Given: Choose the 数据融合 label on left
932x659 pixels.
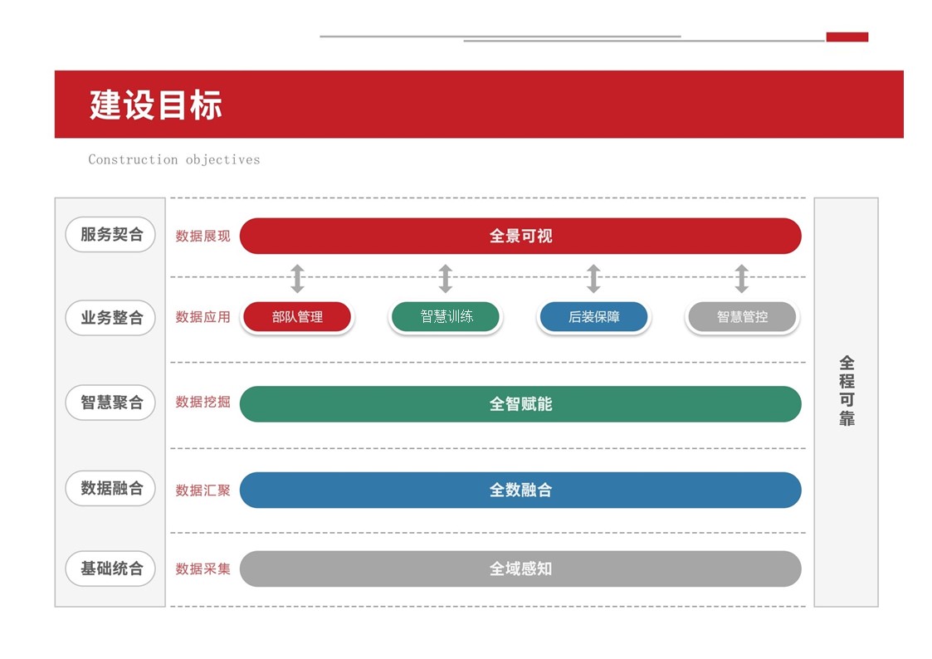Looking at the screenshot, I should coord(111,489).
